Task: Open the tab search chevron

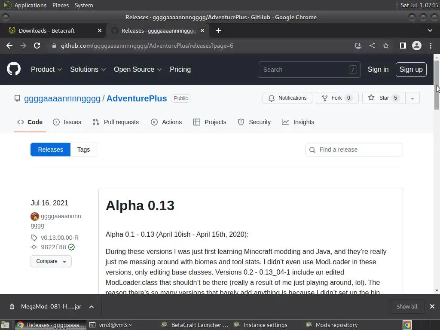Action: pos(430,31)
